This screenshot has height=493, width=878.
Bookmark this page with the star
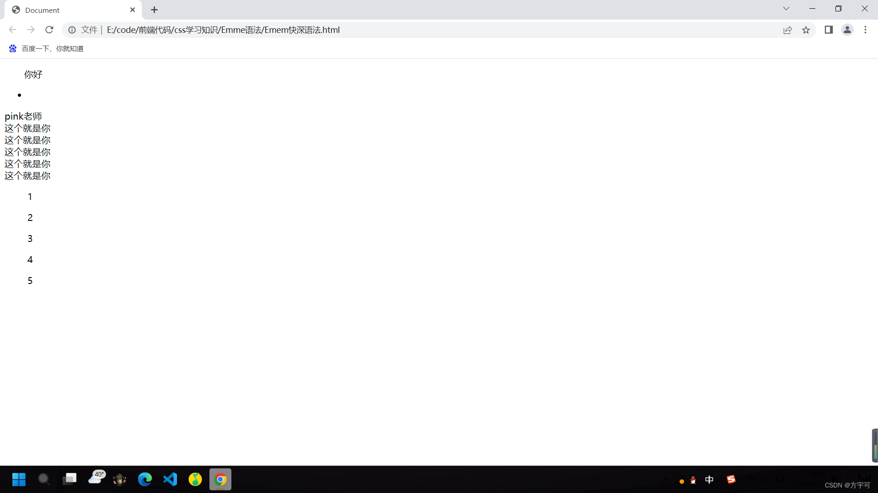point(806,30)
